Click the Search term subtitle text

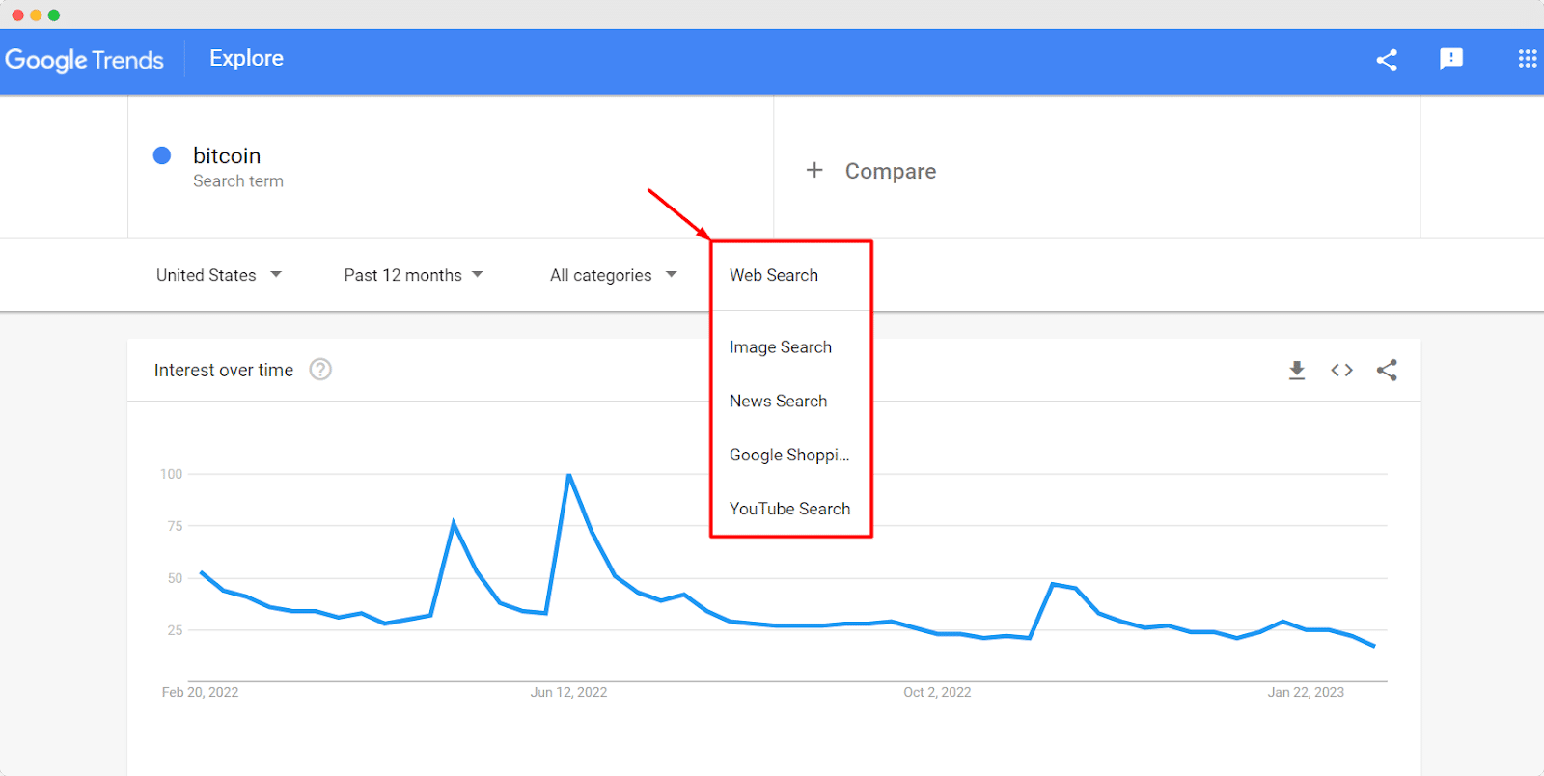click(238, 181)
